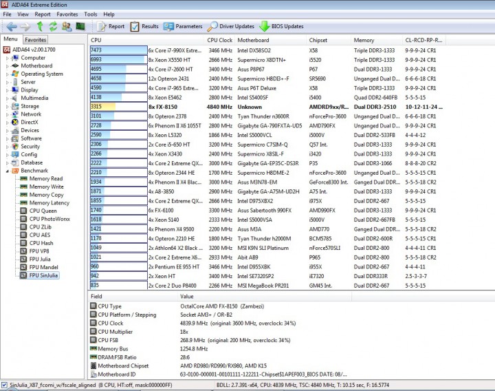Click the 7473 score bar
495x391 pixels.
click(119, 50)
